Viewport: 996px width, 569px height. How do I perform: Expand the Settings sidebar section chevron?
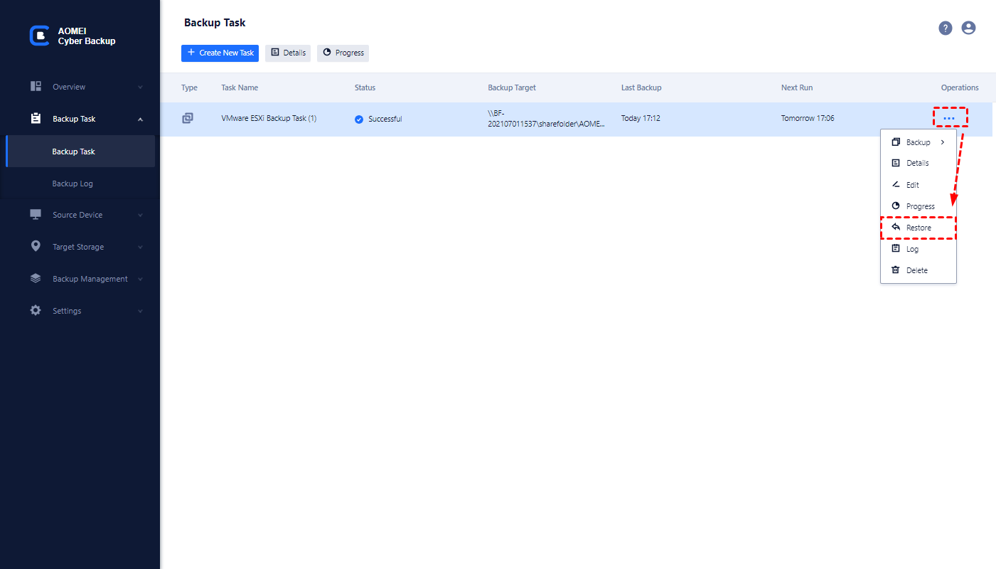click(140, 311)
